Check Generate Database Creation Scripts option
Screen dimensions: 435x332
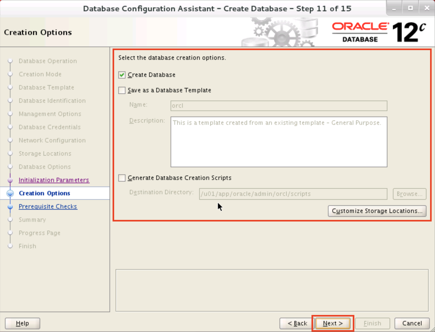coord(122,178)
